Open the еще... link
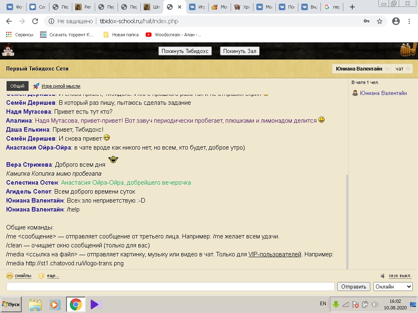The image size is (418, 313). 53,276
